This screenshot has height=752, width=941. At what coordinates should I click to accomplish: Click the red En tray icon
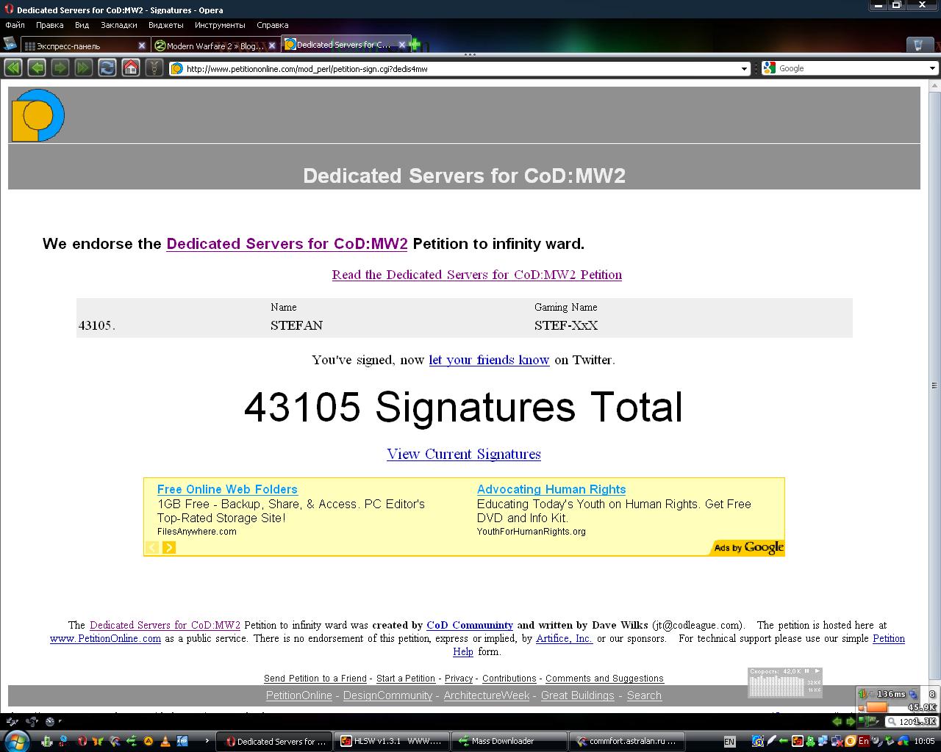[864, 741]
